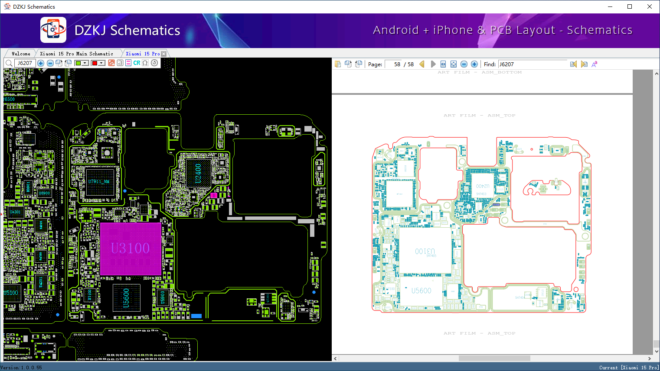
Task: Find the previous search match in PDF
Action: (x=574, y=64)
